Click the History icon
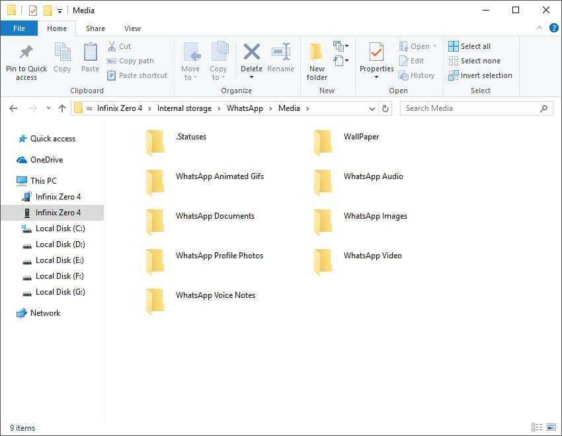Viewport: 562px width, 436px height. (x=403, y=75)
